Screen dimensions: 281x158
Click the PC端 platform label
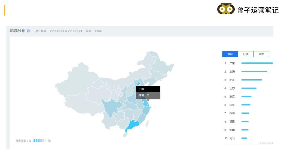(98, 31)
